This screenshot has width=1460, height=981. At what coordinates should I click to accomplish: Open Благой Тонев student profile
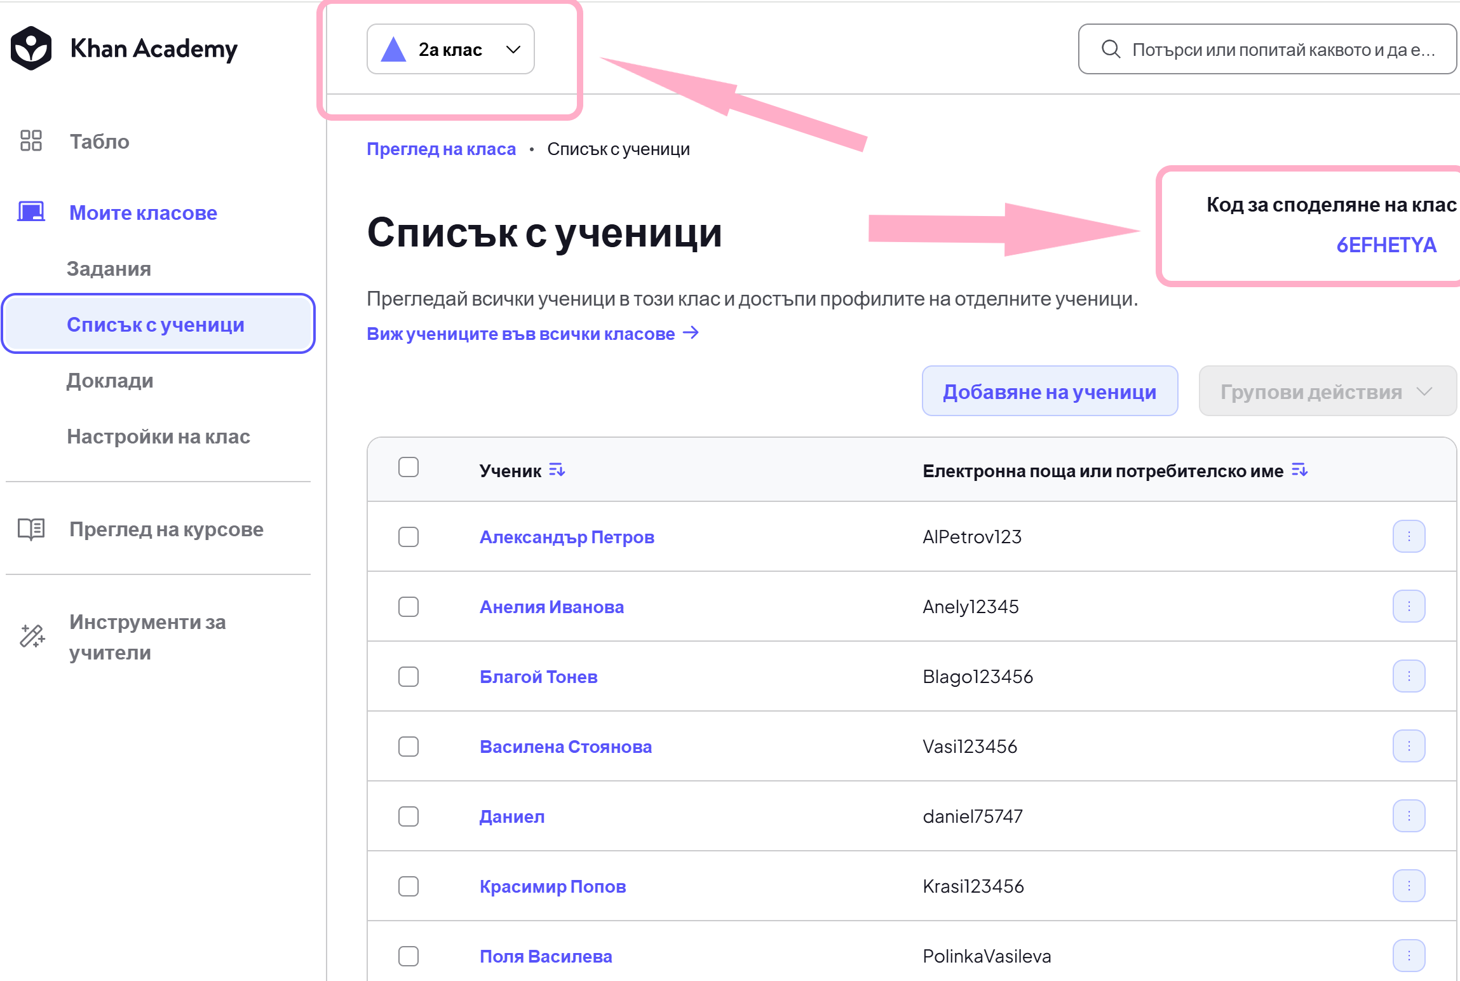[538, 677]
